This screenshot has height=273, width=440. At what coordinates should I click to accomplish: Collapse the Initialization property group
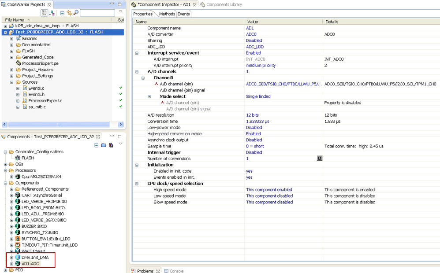click(137, 165)
